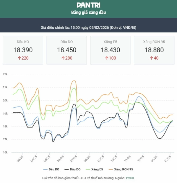Toggle Xăng RON 95 legend entry
Image resolution: width=177 pixels, height=183 pixels.
(120, 169)
